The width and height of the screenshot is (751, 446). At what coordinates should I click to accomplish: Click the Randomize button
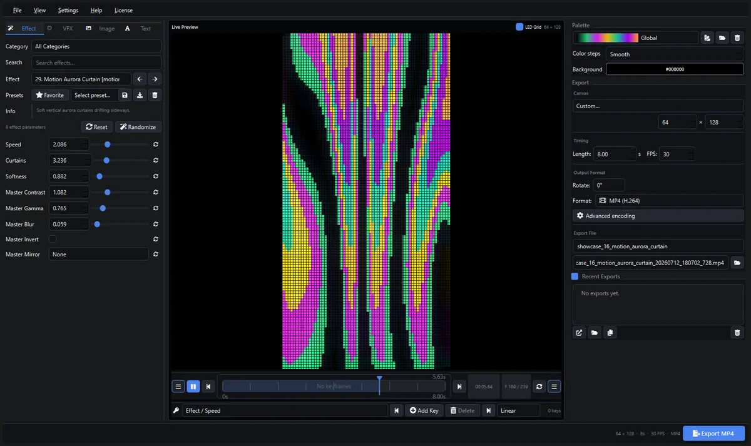click(138, 127)
